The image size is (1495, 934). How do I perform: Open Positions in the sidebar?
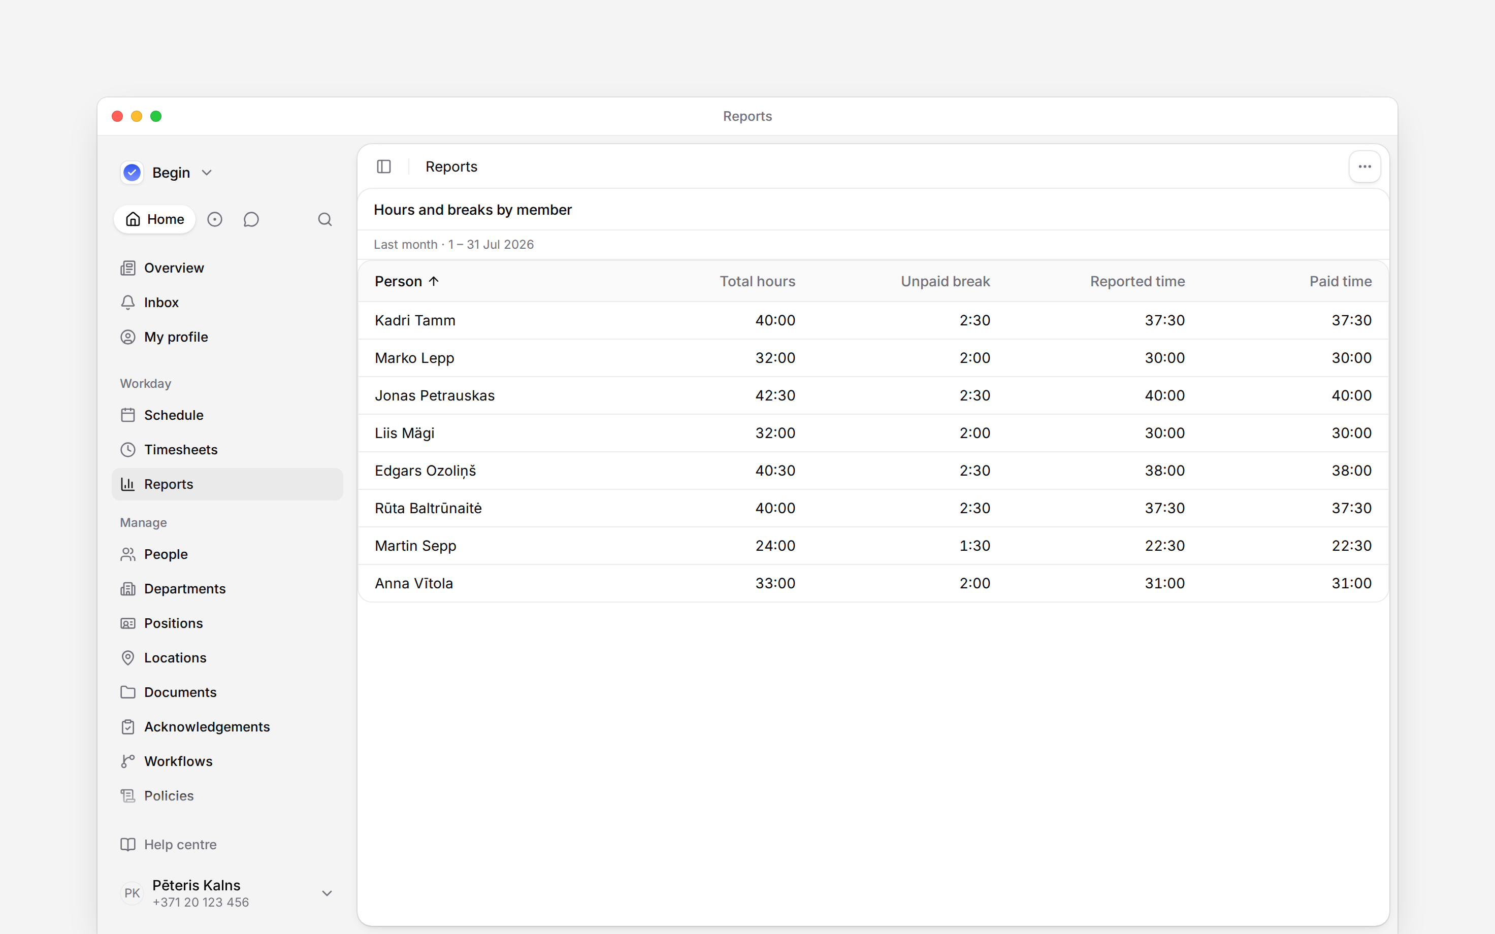[x=227, y=623]
